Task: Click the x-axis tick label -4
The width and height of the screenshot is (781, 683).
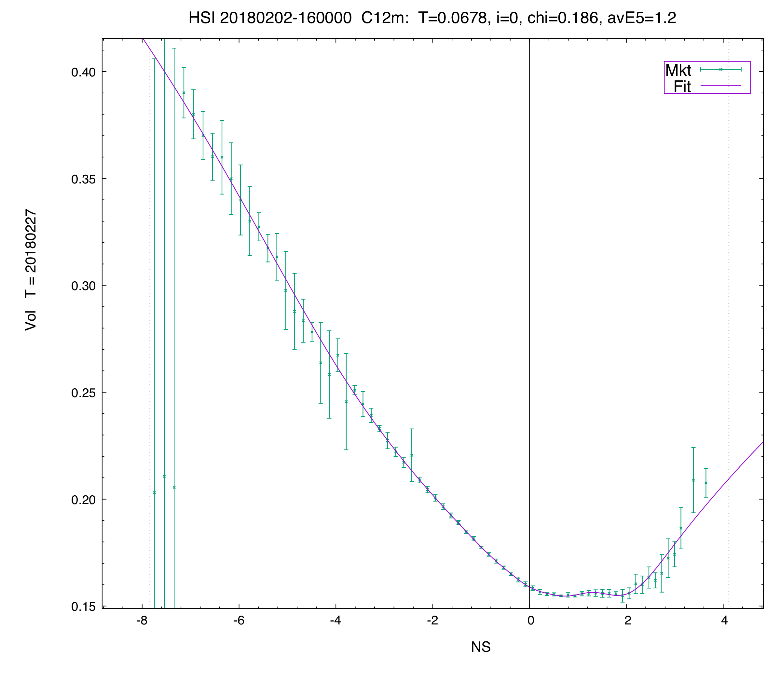Action: point(336,621)
